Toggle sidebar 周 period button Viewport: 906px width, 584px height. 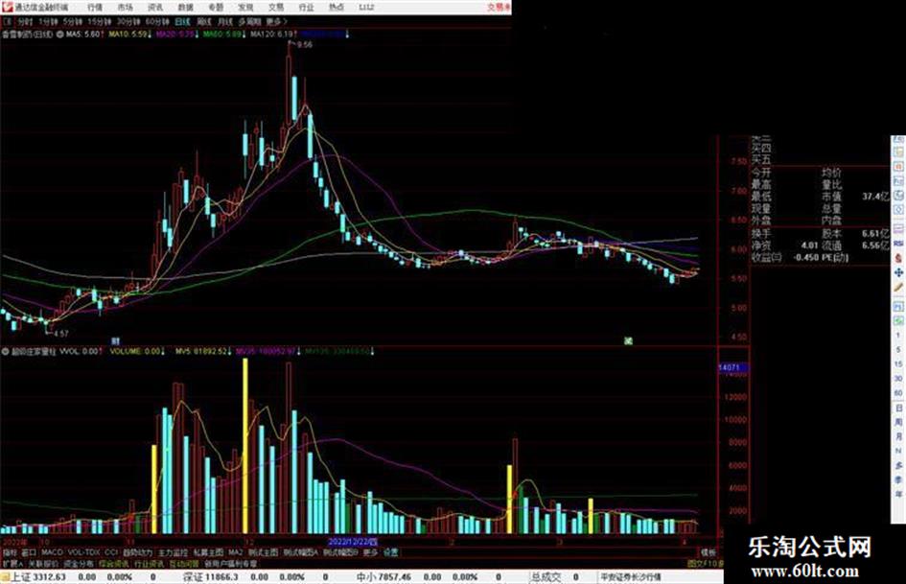[898, 422]
